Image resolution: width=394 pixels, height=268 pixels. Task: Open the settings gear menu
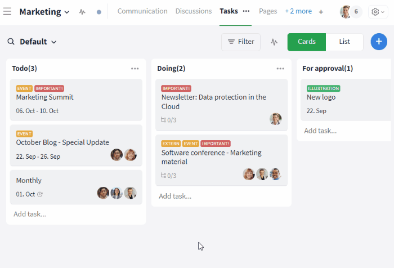[x=377, y=12]
